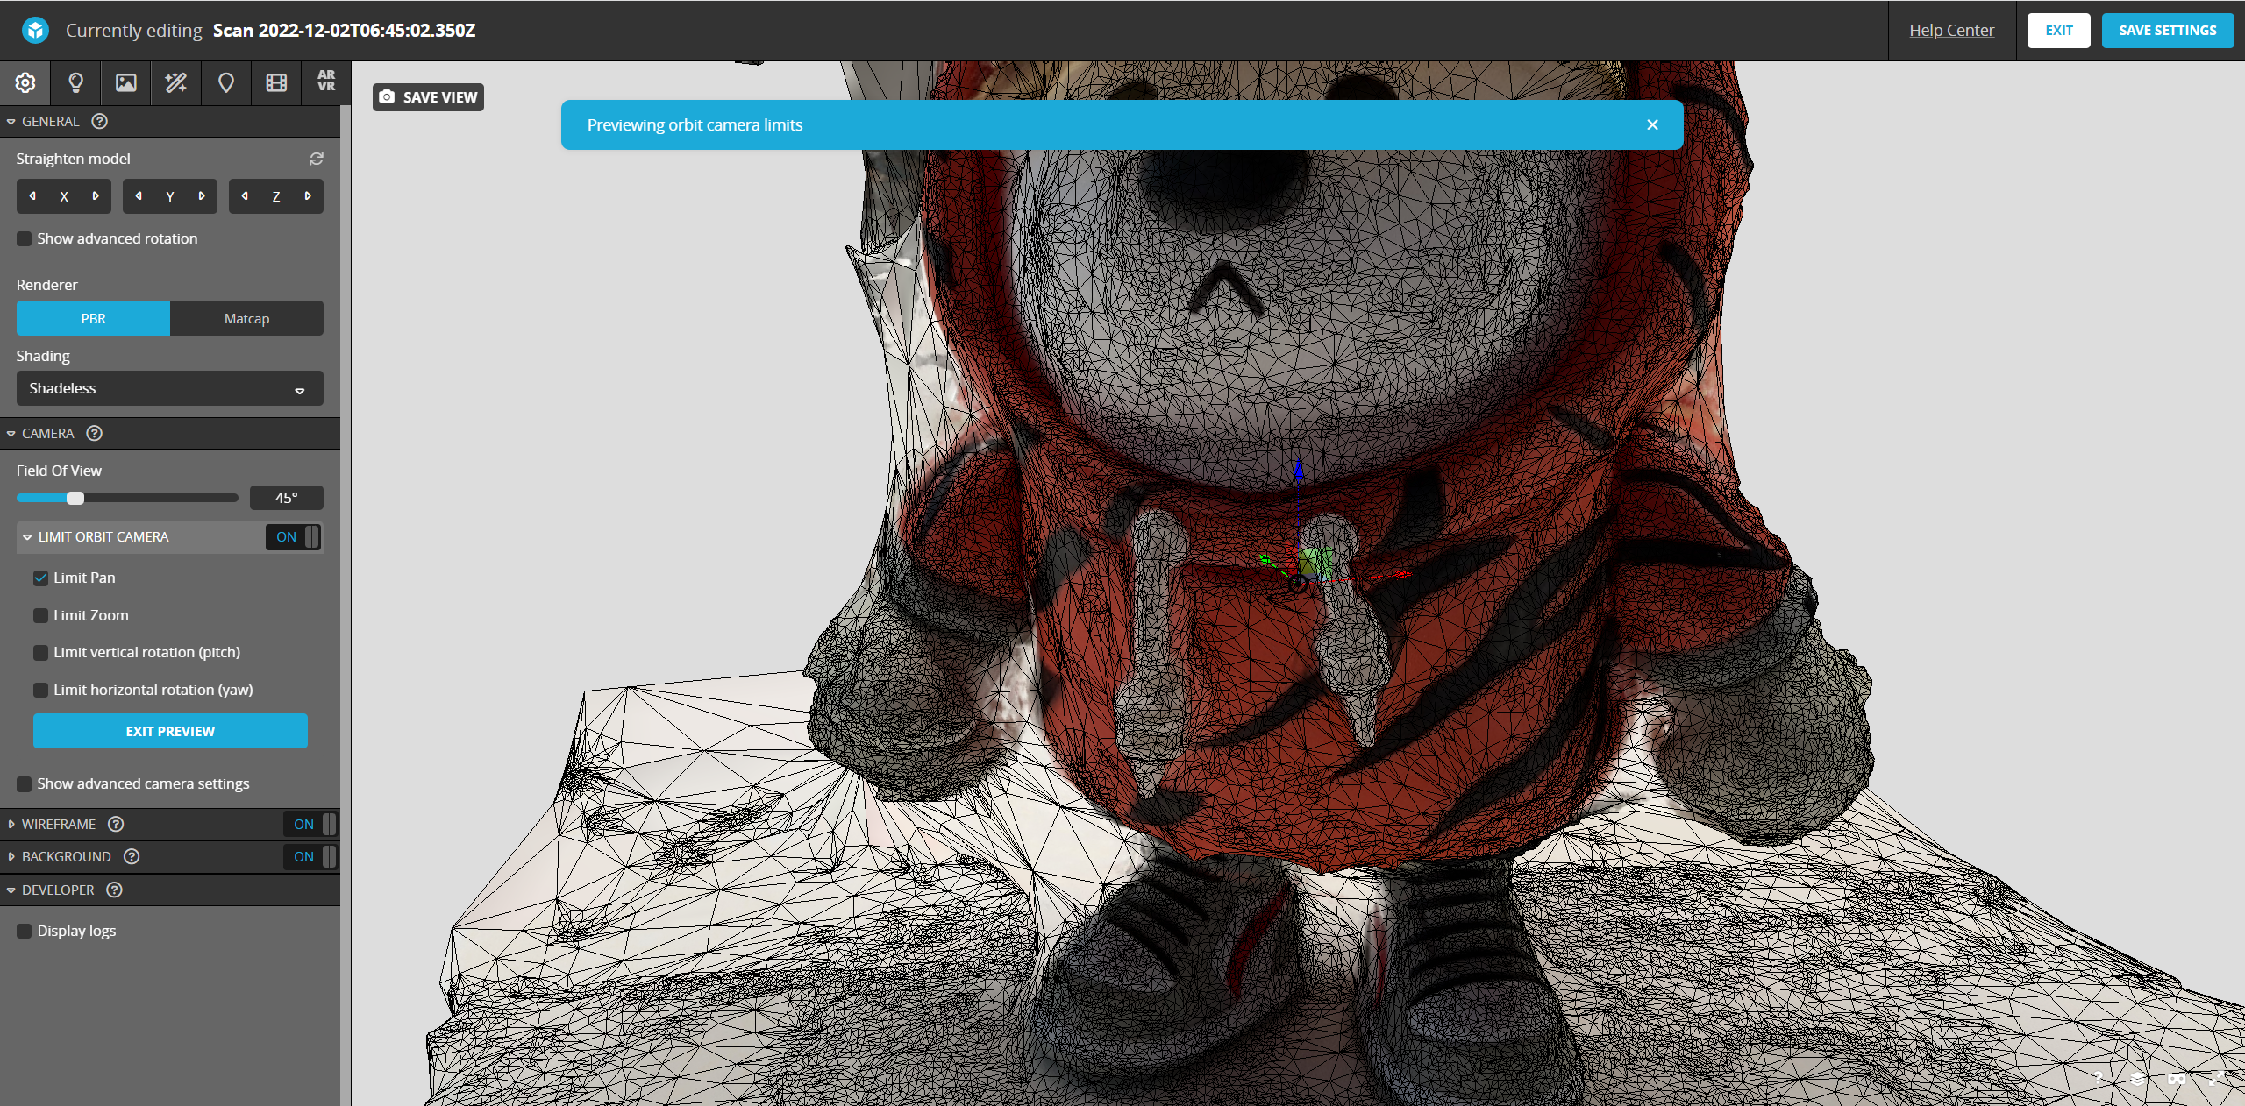2245x1106 pixels.
Task: Uncheck the Limit Pan checkbox
Action: pos(40,578)
